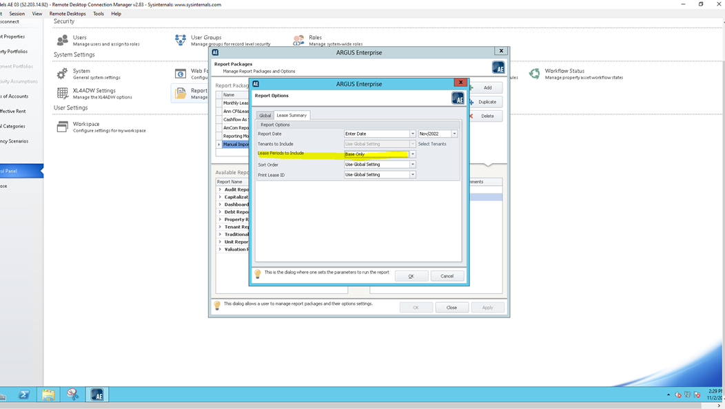Expand the Dashboard reports node

tap(220, 204)
